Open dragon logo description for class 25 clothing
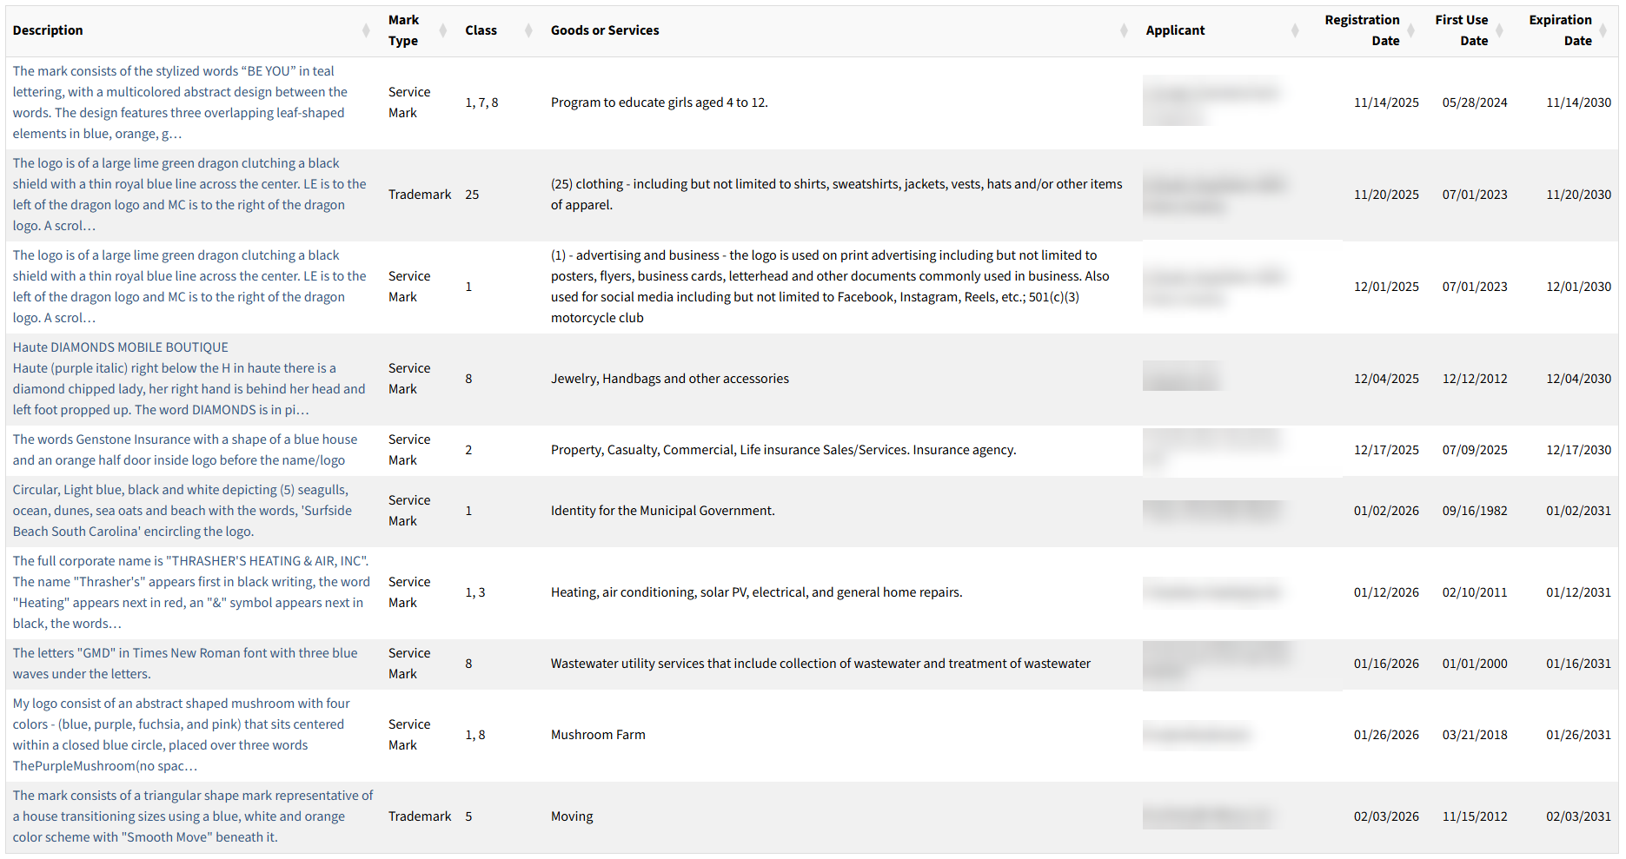Screen dimensions: 1626x859 189,195
